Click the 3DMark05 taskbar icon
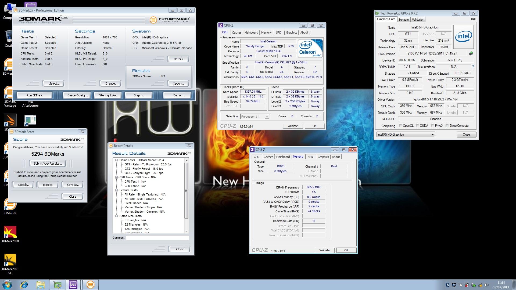The image size is (516, 290). tap(91, 285)
